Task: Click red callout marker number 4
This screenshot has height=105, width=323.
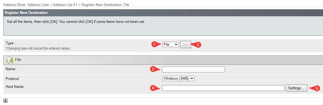Action: (x=153, y=88)
